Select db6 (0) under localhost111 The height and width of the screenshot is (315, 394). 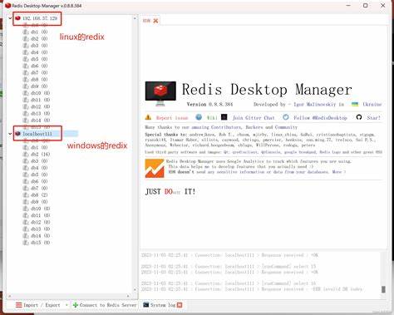pos(39,181)
